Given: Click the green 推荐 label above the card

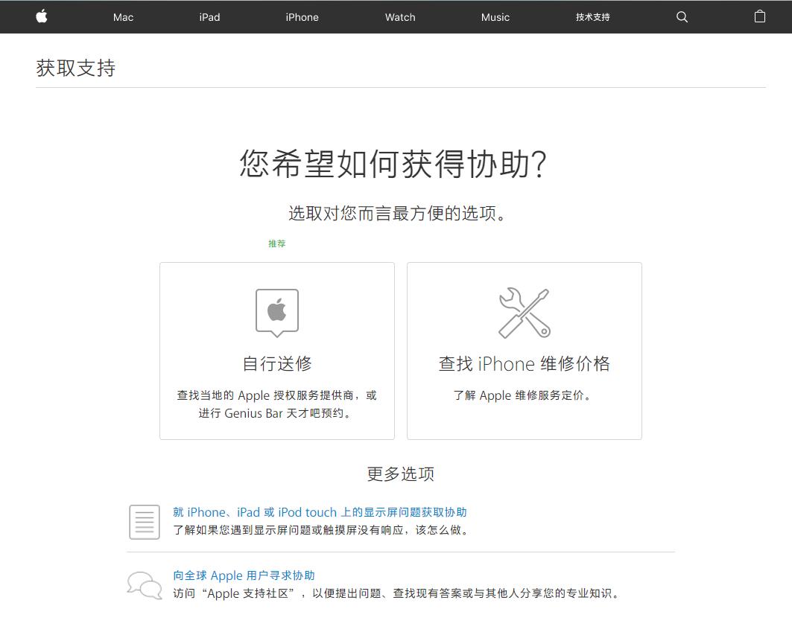Looking at the screenshot, I should coord(276,243).
